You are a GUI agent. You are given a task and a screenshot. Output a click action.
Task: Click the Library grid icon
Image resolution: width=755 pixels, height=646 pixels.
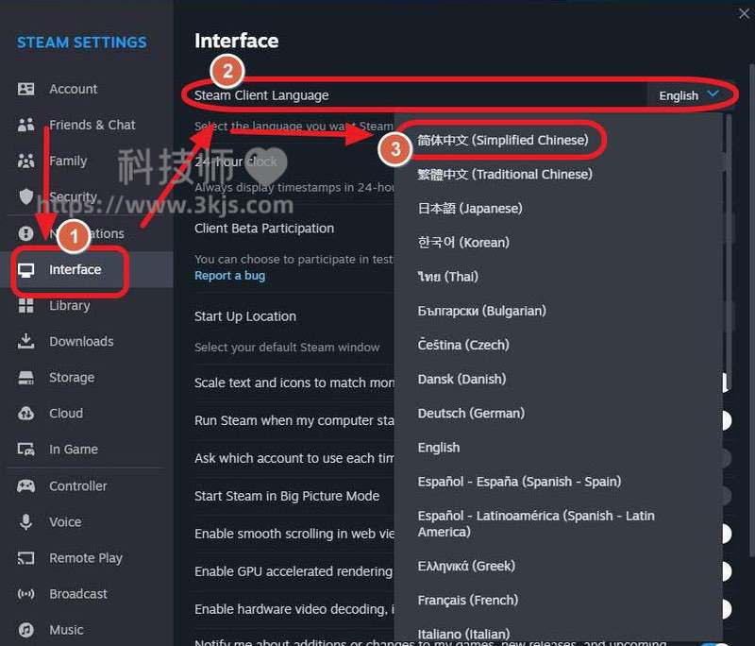[x=26, y=305]
